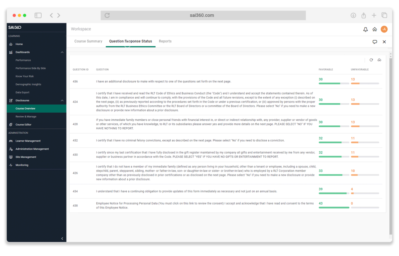Click the home icon in the workspace header
This screenshot has height=256, width=399.
pyautogui.click(x=375, y=29)
